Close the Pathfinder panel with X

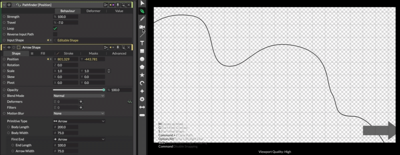[128, 5]
